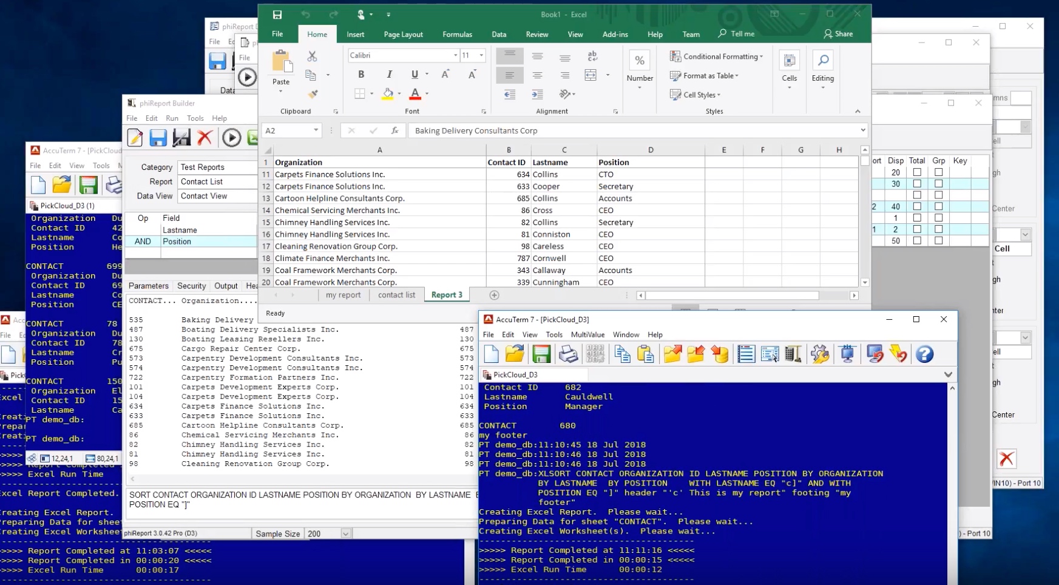Viewport: 1059px width, 585px height.
Task: Click Wrap Text icon in Excel Alignment
Action: click(592, 56)
